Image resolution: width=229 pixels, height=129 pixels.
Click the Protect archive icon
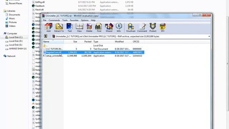(153, 28)
